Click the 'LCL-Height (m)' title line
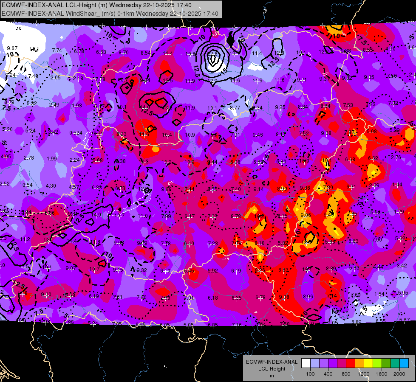416x382 pixels. coord(96,5)
